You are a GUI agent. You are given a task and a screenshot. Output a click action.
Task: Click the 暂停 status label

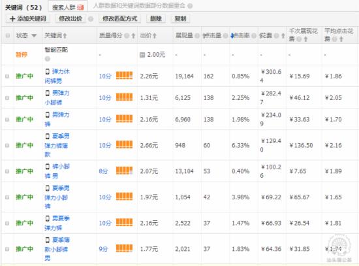(22, 55)
